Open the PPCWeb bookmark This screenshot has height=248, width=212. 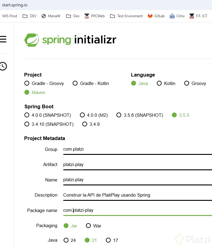click(94, 16)
